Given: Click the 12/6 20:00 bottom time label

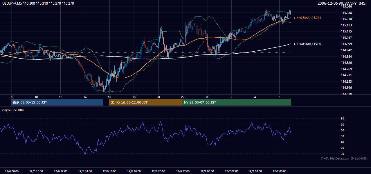Looking at the screenshot, I should [x=158, y=171].
